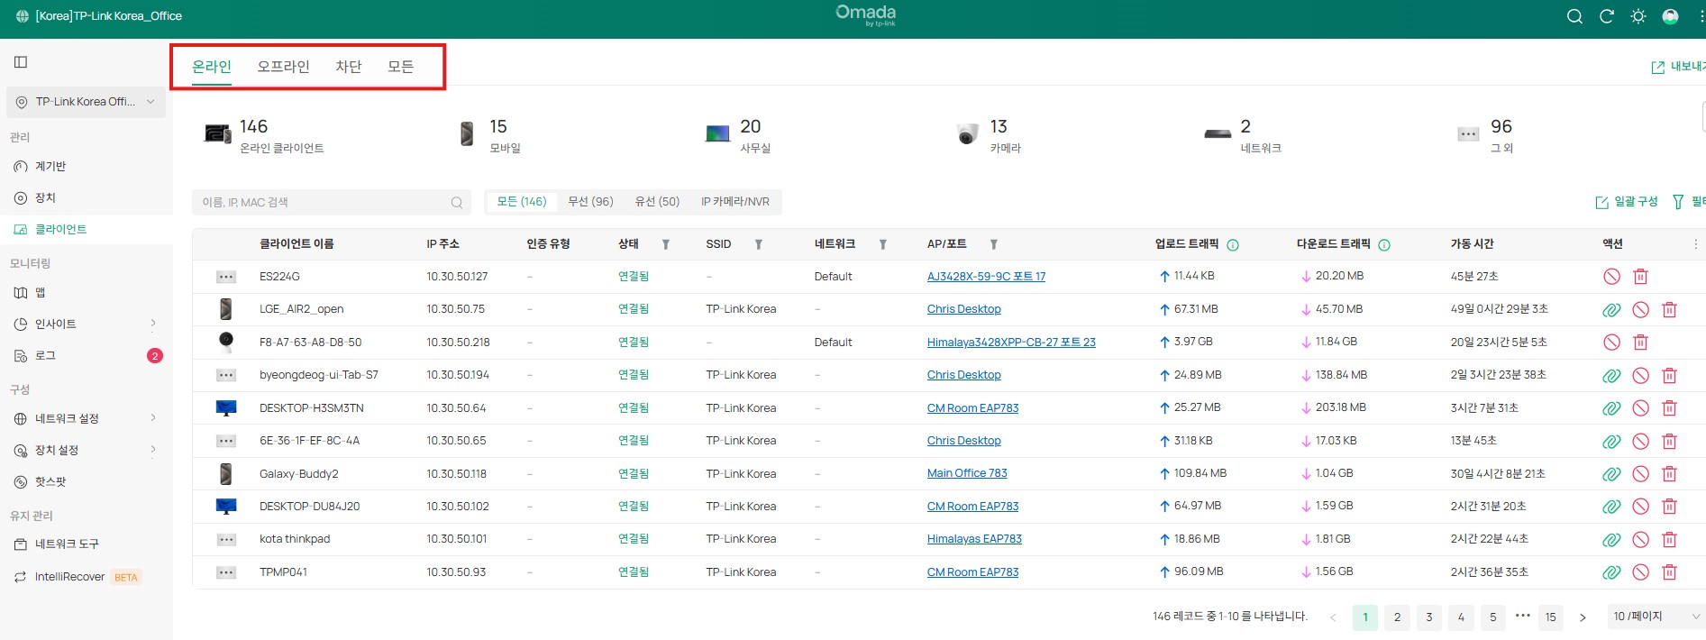Open TP-Link Korea Office site selector
This screenshot has width=1706, height=640.
[87, 102]
